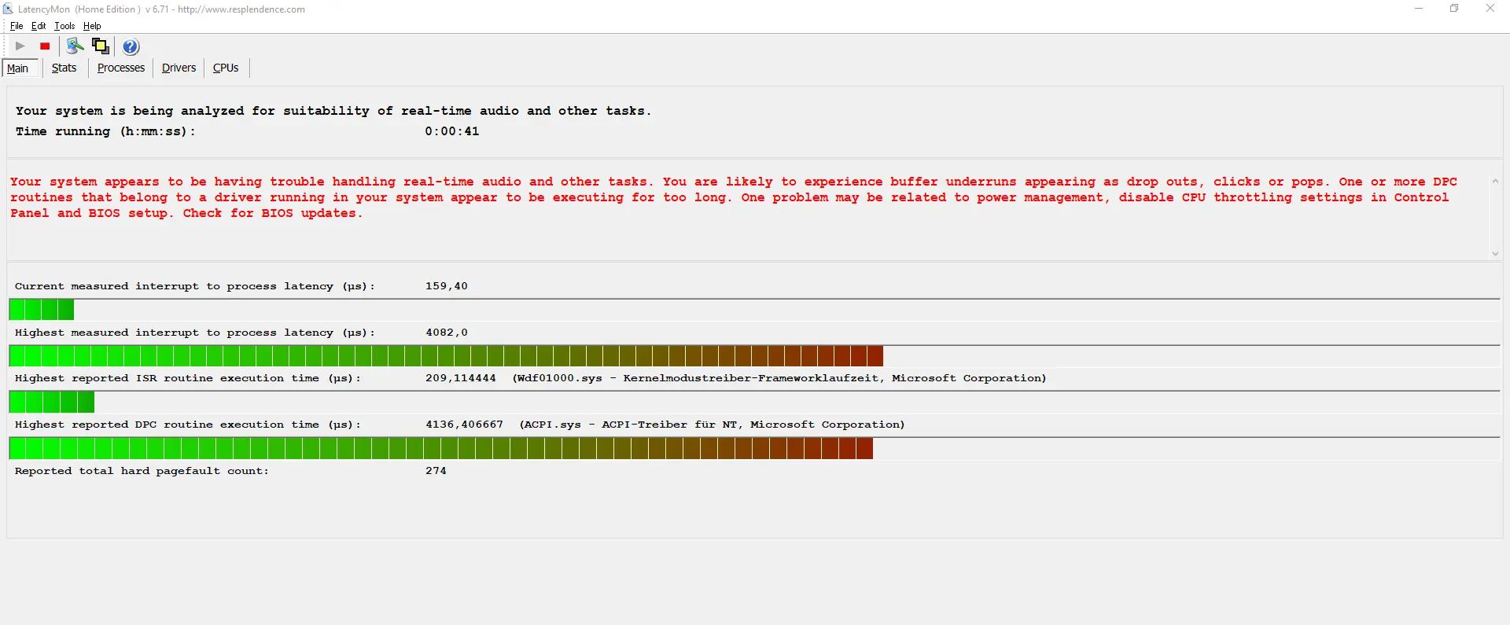Select the Main tab
The height and width of the screenshot is (625, 1510).
(18, 68)
